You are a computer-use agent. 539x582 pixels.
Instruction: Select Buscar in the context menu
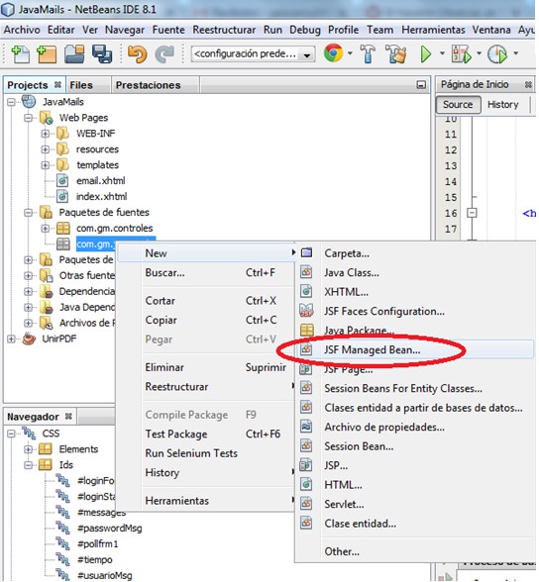point(206,273)
